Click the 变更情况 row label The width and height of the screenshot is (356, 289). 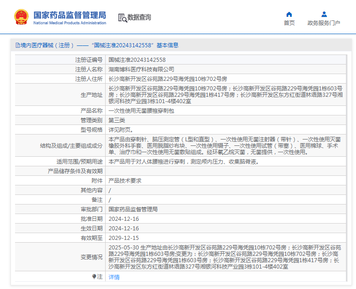[92, 257]
